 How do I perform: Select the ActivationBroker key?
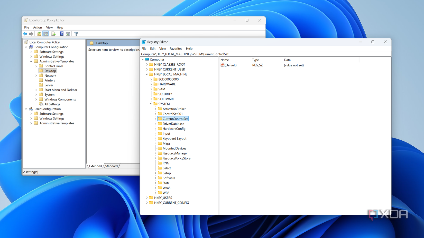pyautogui.click(x=174, y=109)
